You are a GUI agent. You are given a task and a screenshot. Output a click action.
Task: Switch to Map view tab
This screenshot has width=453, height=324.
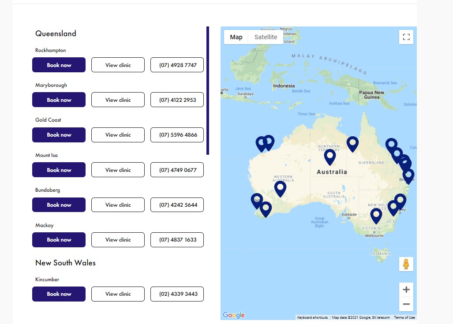[236, 37]
